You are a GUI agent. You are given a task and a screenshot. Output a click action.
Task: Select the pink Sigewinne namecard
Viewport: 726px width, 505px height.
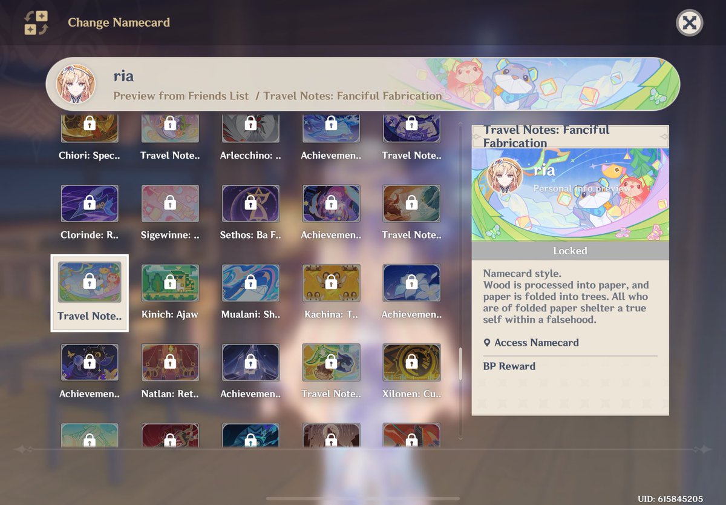(170, 213)
